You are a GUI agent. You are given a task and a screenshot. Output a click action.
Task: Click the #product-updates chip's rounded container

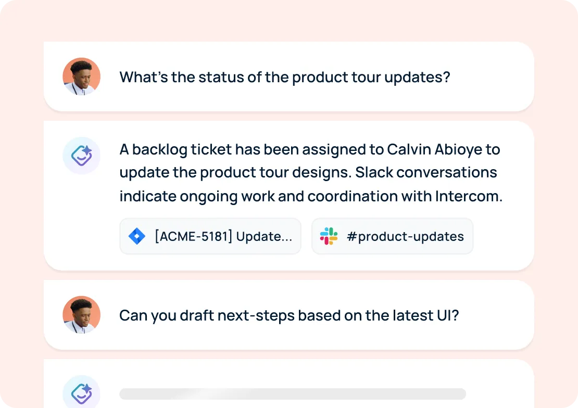click(x=393, y=236)
